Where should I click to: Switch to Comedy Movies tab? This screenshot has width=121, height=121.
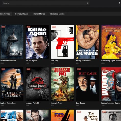point(22,14)
